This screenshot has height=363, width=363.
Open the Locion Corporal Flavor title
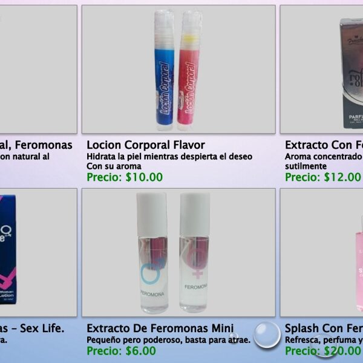pyautogui.click(x=146, y=145)
